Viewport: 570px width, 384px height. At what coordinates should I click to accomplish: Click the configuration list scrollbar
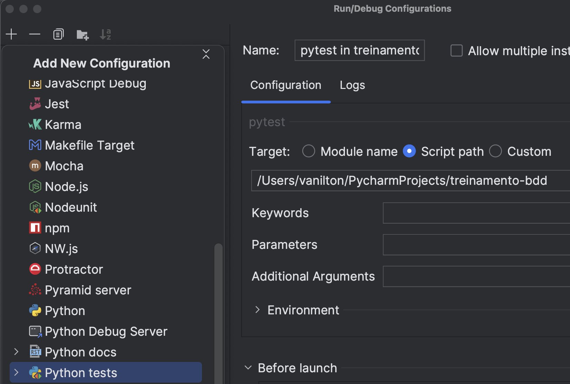(218, 313)
